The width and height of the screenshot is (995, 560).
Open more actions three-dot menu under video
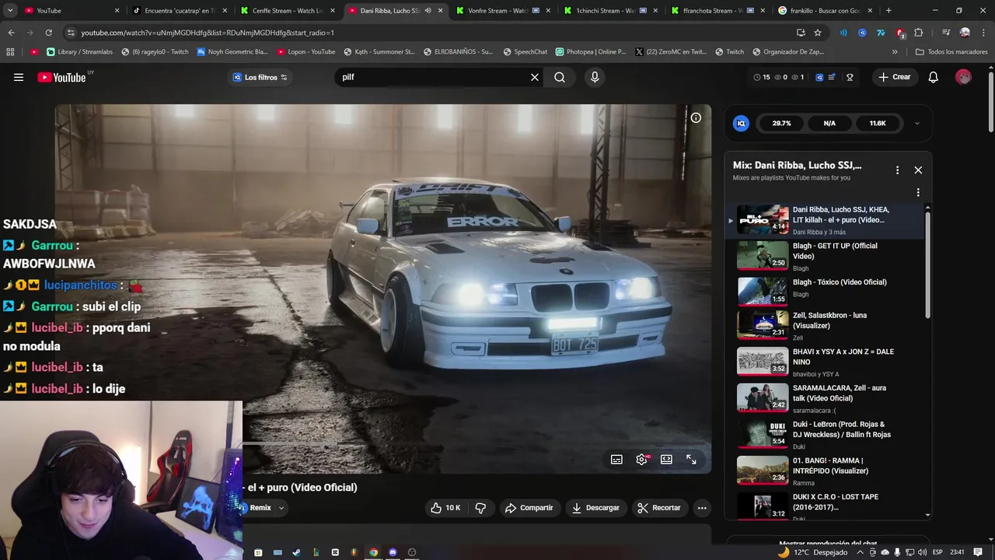click(702, 508)
